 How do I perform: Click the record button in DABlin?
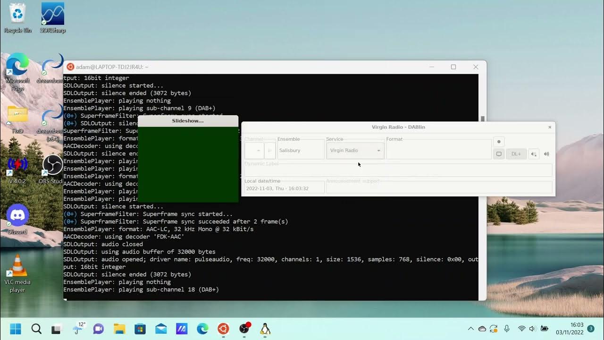tap(499, 142)
